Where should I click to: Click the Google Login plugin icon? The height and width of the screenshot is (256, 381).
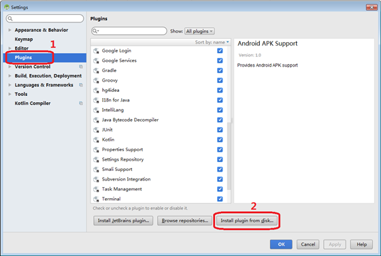pyautogui.click(x=96, y=51)
